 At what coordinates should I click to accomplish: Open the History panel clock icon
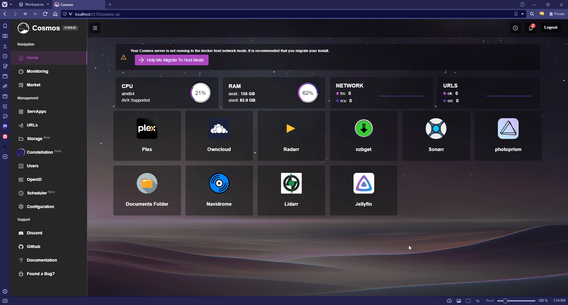click(5, 56)
